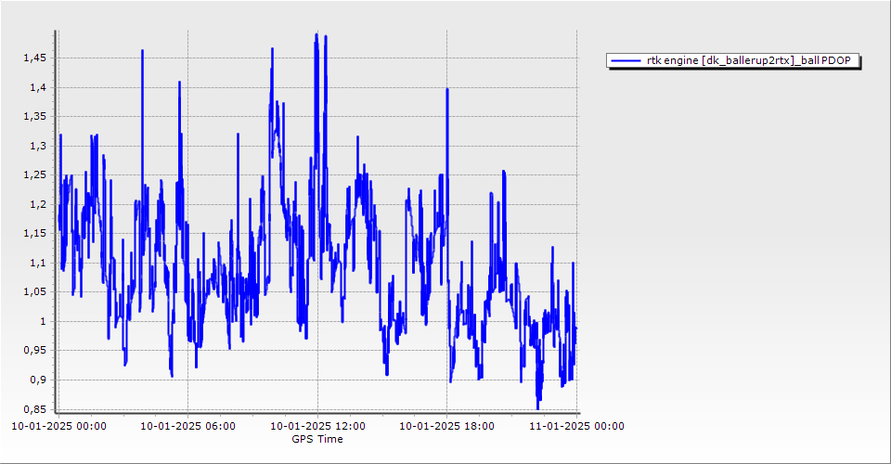Click the 0,85 y-axis tick label
This screenshot has height=464, width=891.
pyautogui.click(x=33, y=408)
